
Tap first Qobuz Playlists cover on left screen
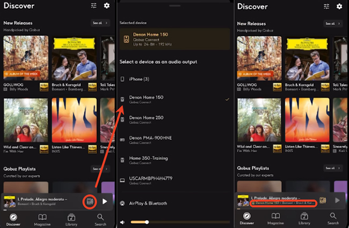pyautogui.click(x=26, y=187)
